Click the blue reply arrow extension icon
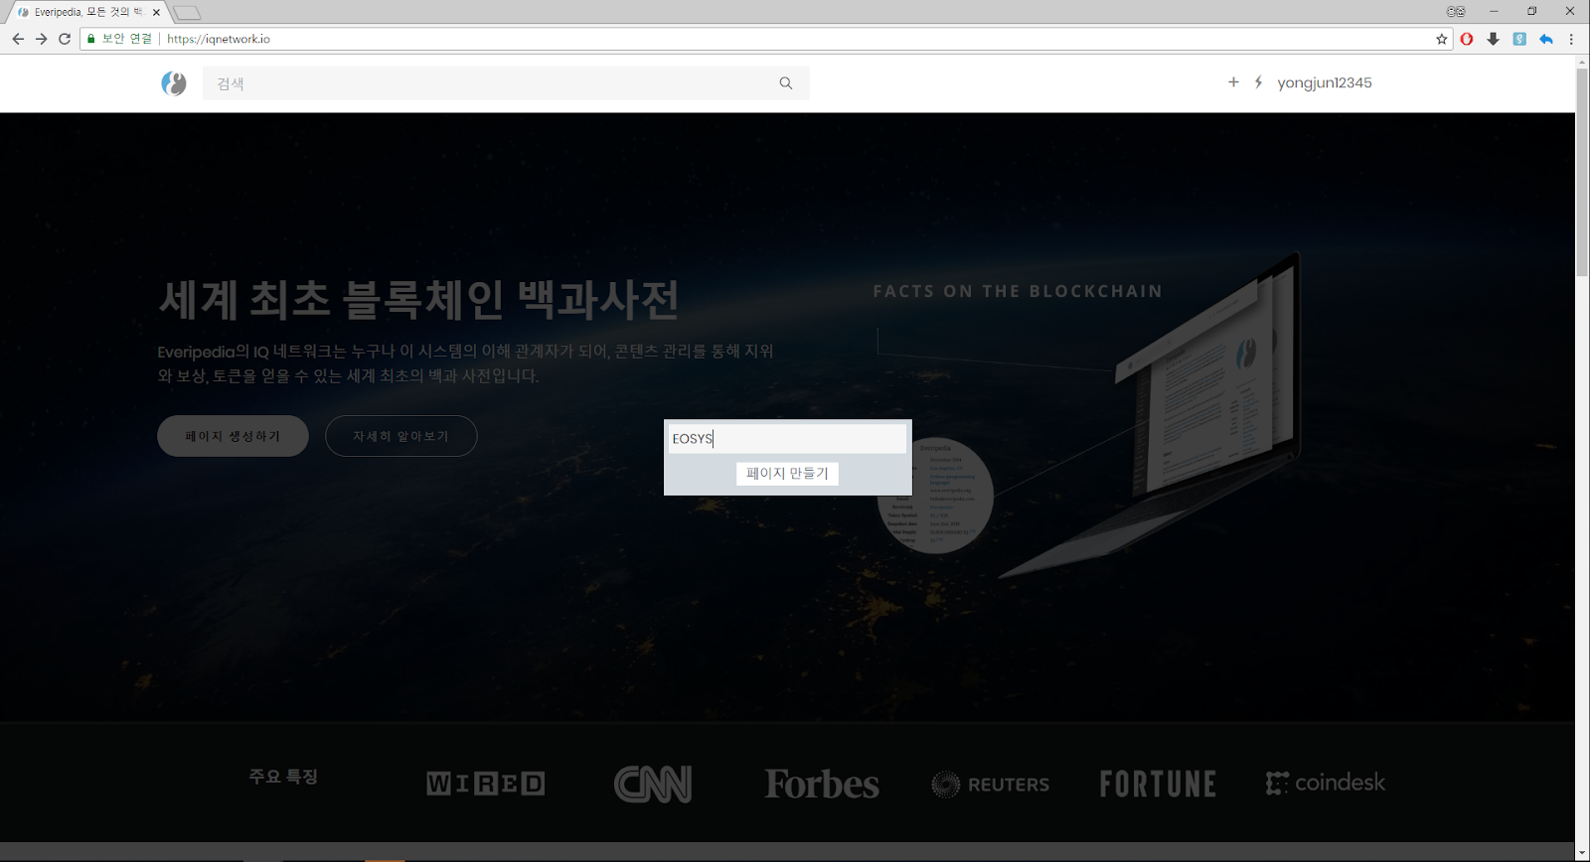 (x=1546, y=39)
